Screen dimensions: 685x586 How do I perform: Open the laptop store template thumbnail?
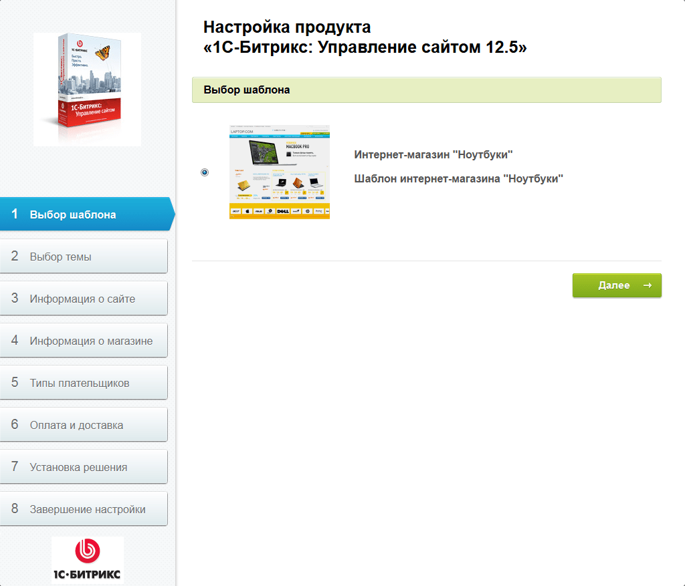[x=280, y=172]
